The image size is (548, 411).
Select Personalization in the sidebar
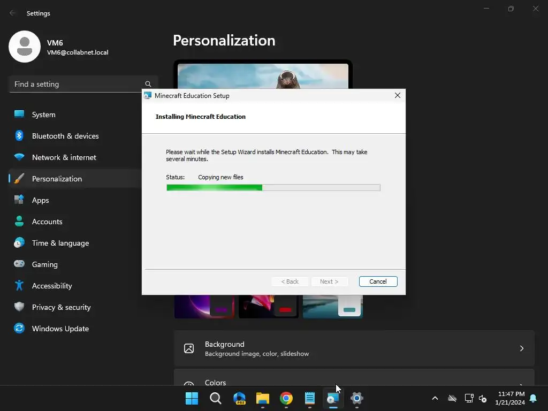click(x=75, y=179)
